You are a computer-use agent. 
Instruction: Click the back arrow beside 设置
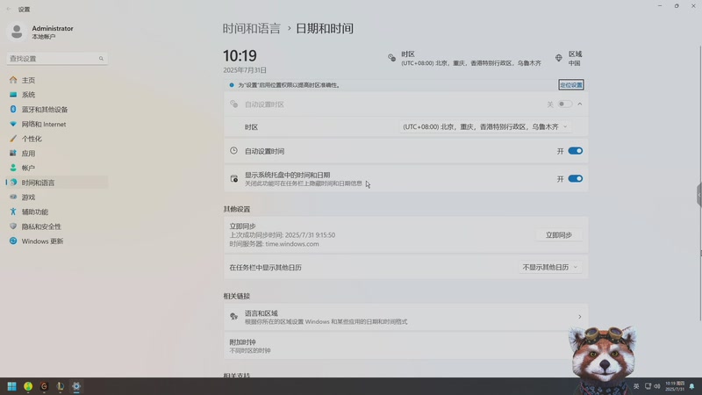pyautogui.click(x=9, y=9)
